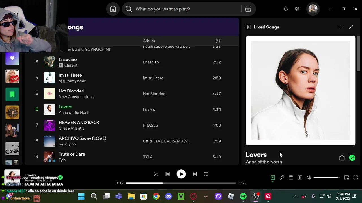Open the dj gummy bear artist link
362x203 pixels.
coord(72,81)
